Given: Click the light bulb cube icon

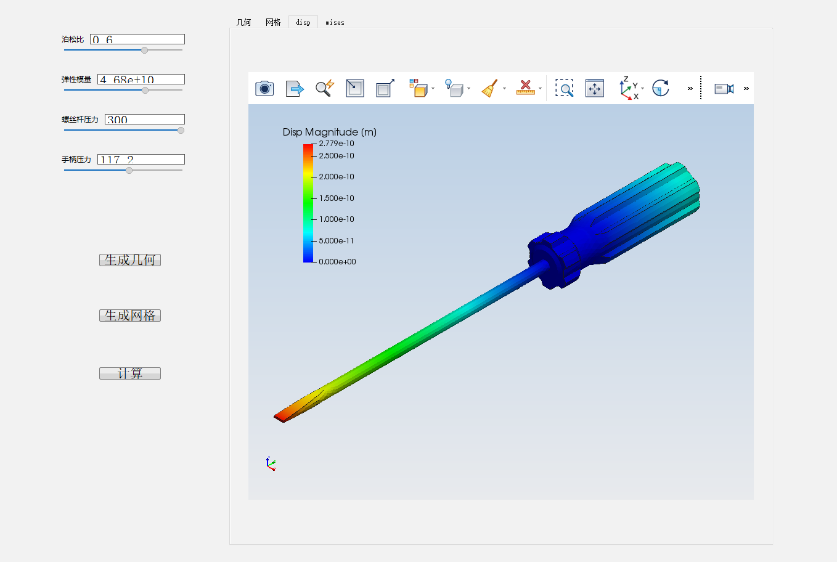Looking at the screenshot, I should click(454, 88).
